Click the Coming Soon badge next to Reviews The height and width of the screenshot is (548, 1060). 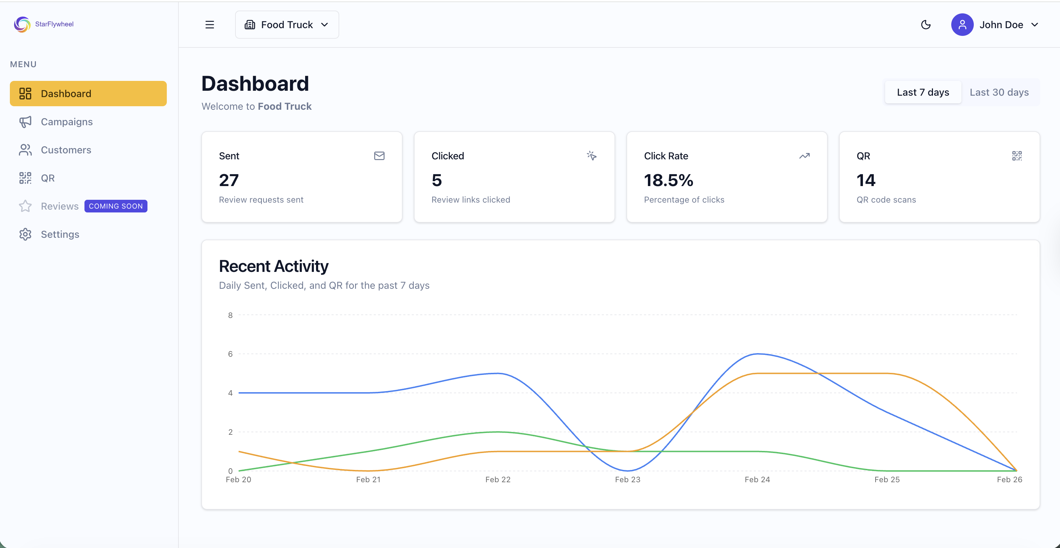[x=116, y=206]
